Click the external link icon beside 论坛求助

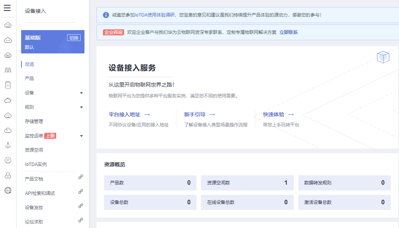click(x=80, y=220)
